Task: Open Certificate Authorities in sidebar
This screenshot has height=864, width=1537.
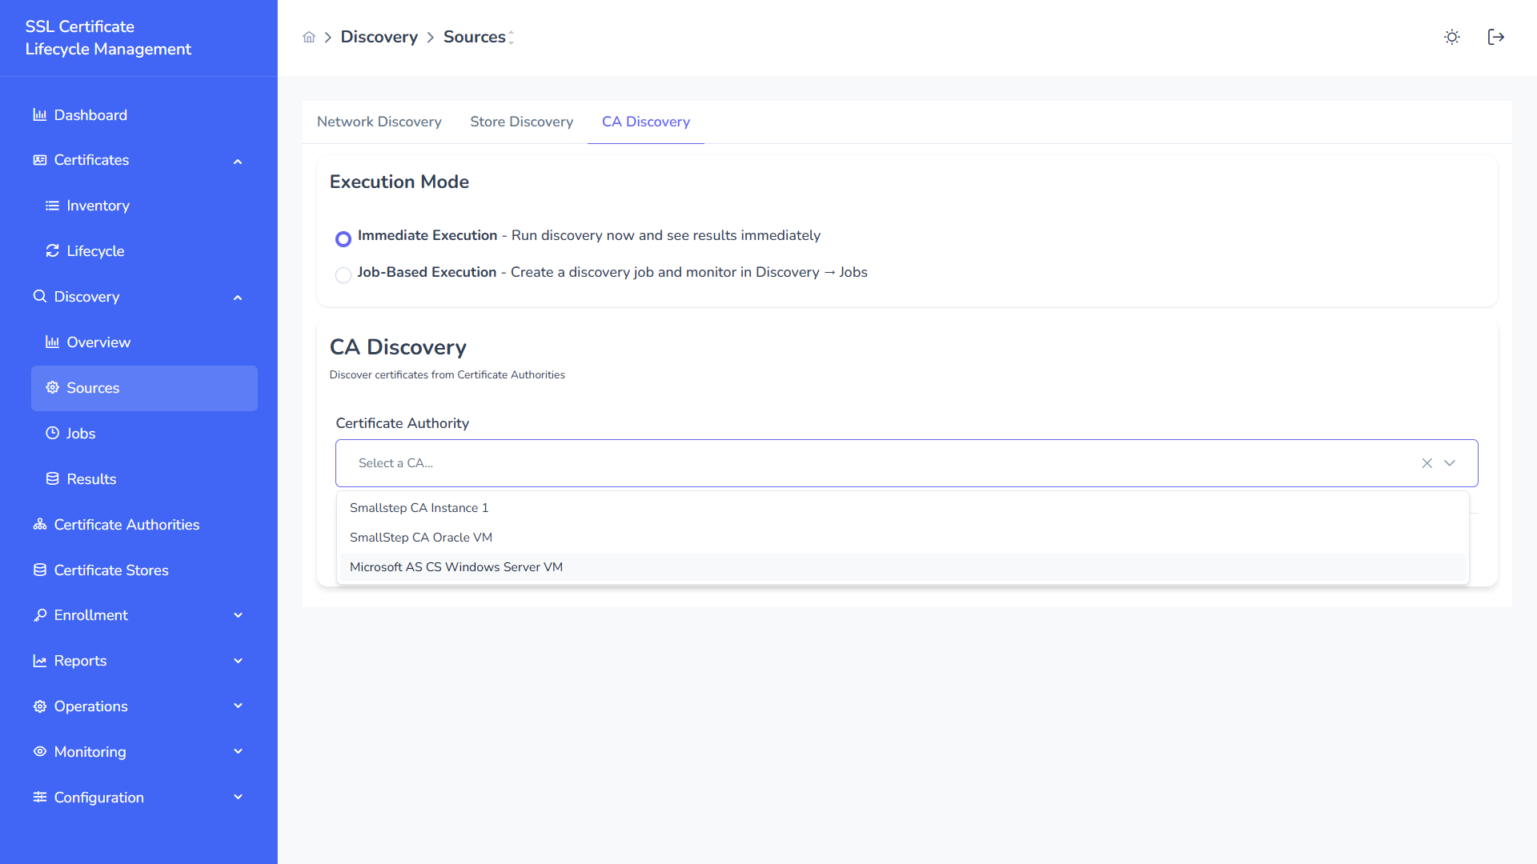Action: [x=126, y=525]
